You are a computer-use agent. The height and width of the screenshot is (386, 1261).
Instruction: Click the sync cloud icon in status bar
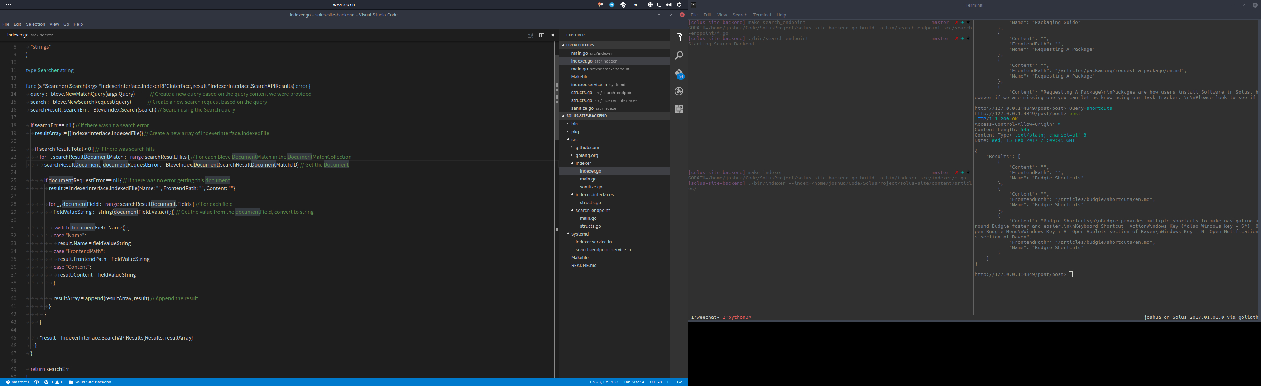coord(36,382)
